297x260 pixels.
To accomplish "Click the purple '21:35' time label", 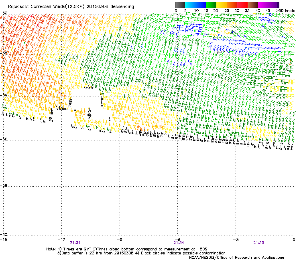I will point(259,243).
